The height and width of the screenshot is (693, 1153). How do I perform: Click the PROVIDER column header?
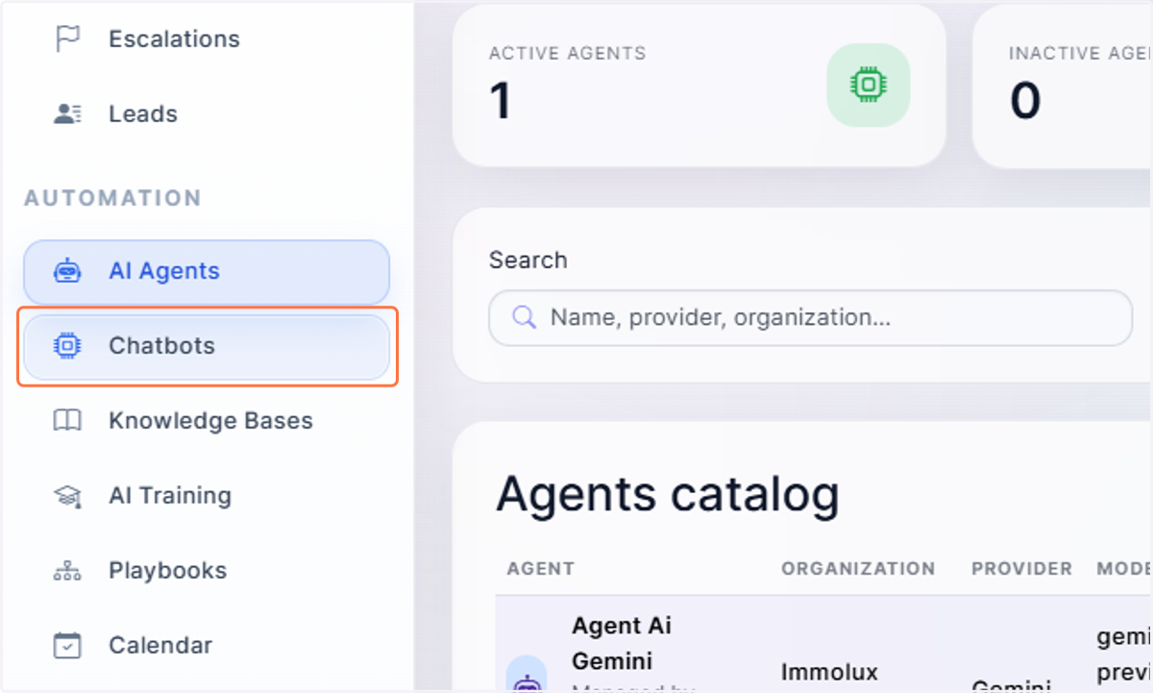click(x=1022, y=569)
